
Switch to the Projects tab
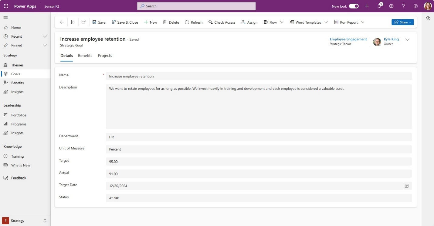[105, 56]
